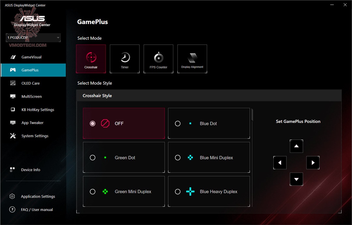Click the Green Dot crosshair preview icon
The image size is (352, 225).
coord(105,157)
